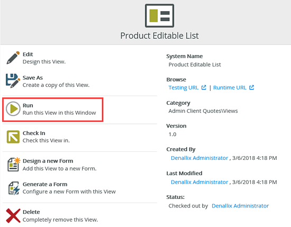Screen dimensions: 291x227
Task: Click the Save As floppy disk icon
Action: tap(13, 81)
